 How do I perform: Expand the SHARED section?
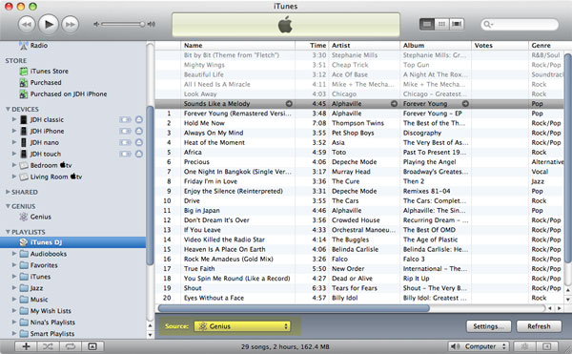click(x=8, y=192)
